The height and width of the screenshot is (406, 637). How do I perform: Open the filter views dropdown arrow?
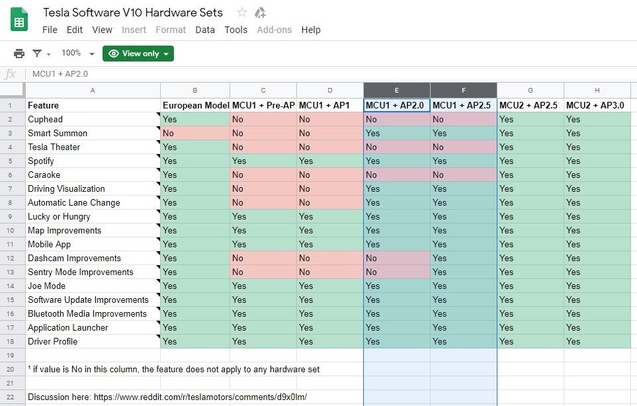click(x=49, y=54)
